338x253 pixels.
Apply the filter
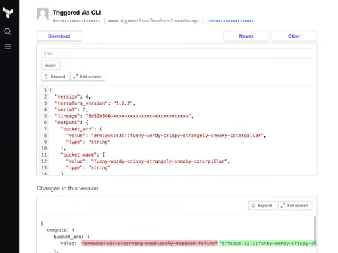click(51, 65)
